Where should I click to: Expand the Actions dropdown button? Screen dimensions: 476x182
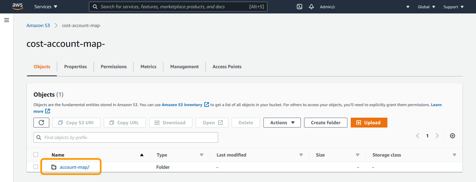point(282,123)
